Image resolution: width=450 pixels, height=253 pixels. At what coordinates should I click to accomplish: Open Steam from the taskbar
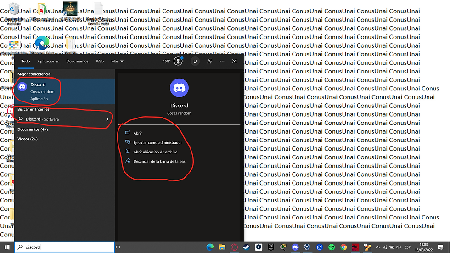click(246, 247)
